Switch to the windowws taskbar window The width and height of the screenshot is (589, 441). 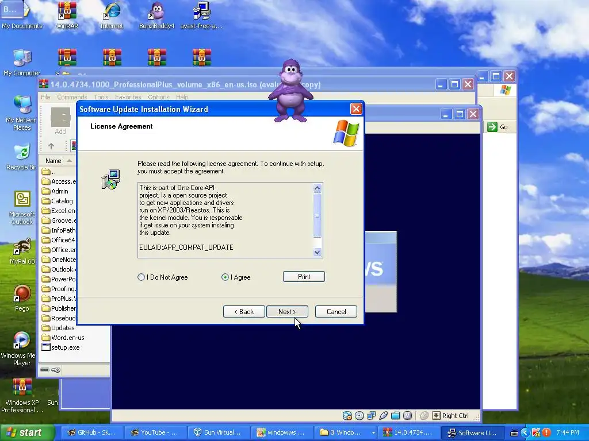click(x=281, y=433)
